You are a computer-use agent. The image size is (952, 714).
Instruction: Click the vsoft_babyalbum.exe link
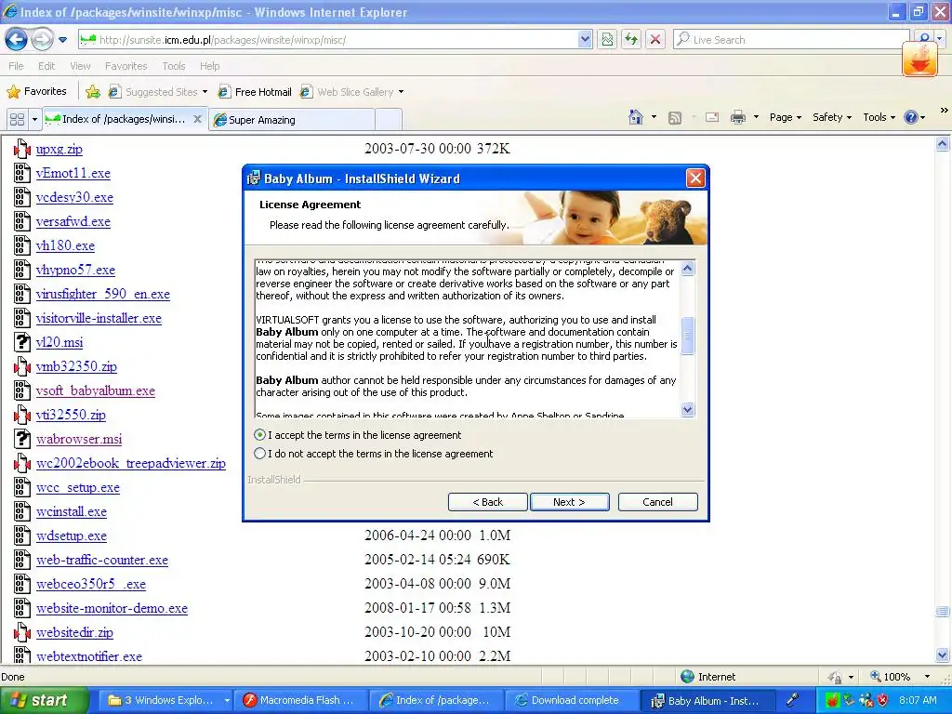point(96,390)
